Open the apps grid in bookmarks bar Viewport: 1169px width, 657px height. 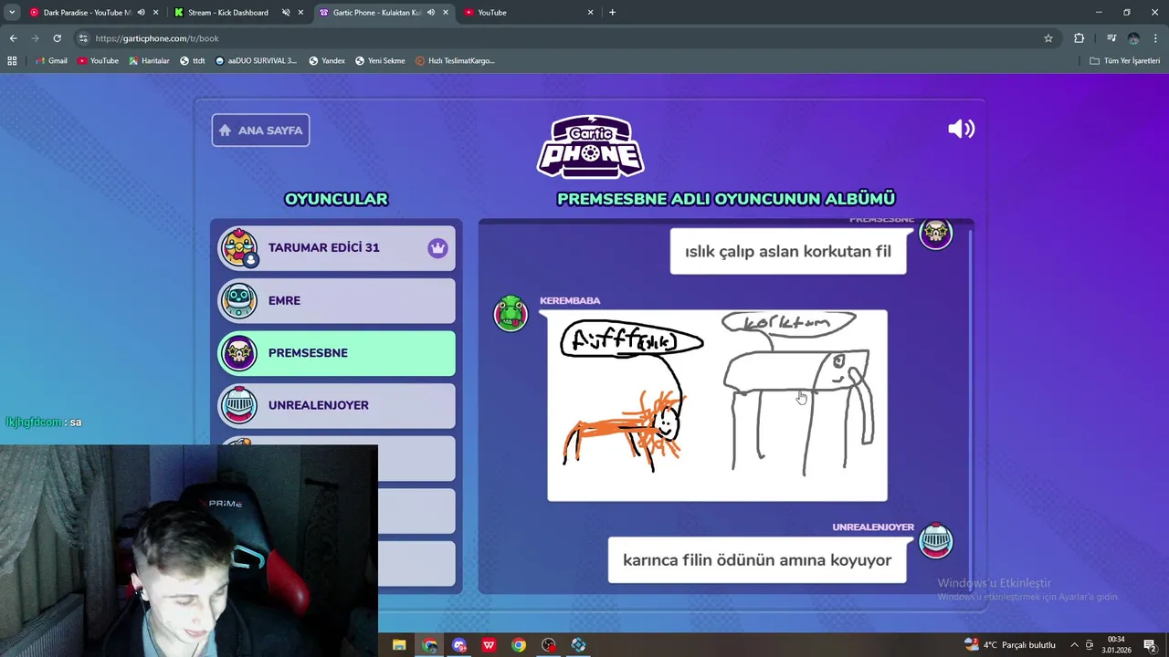coord(12,61)
